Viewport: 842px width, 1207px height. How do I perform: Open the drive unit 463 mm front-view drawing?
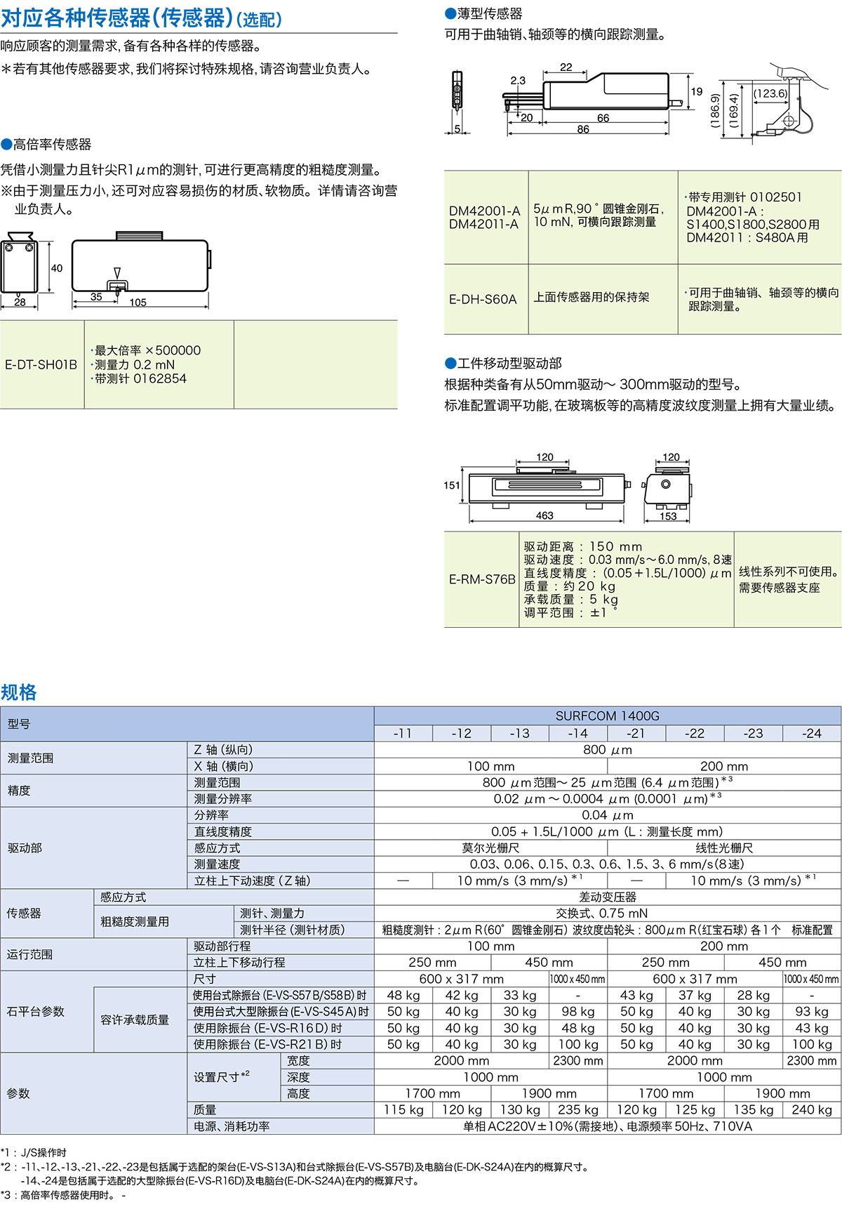[544, 487]
